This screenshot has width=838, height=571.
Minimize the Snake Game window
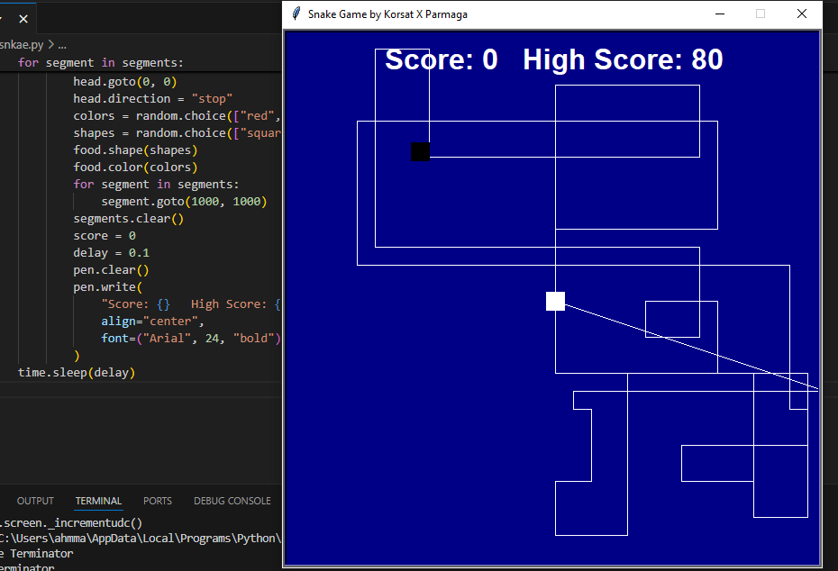tap(720, 14)
